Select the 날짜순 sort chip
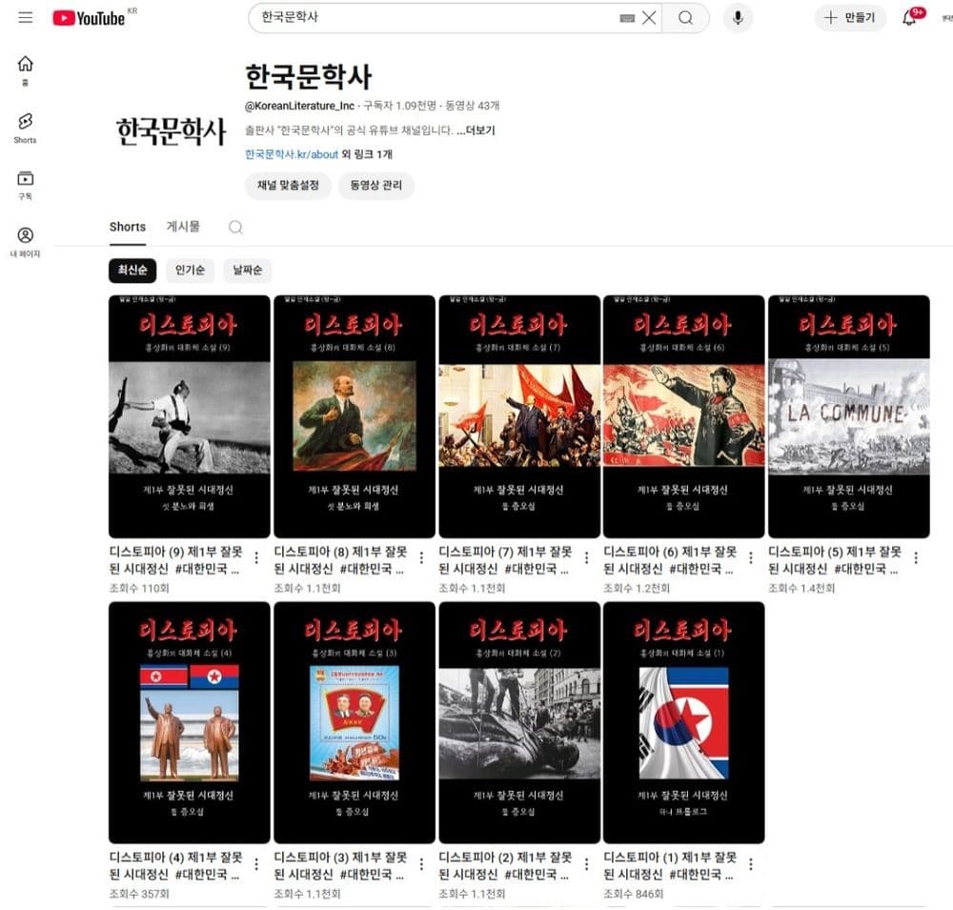Image resolution: width=953 pixels, height=910 pixels. tap(247, 271)
